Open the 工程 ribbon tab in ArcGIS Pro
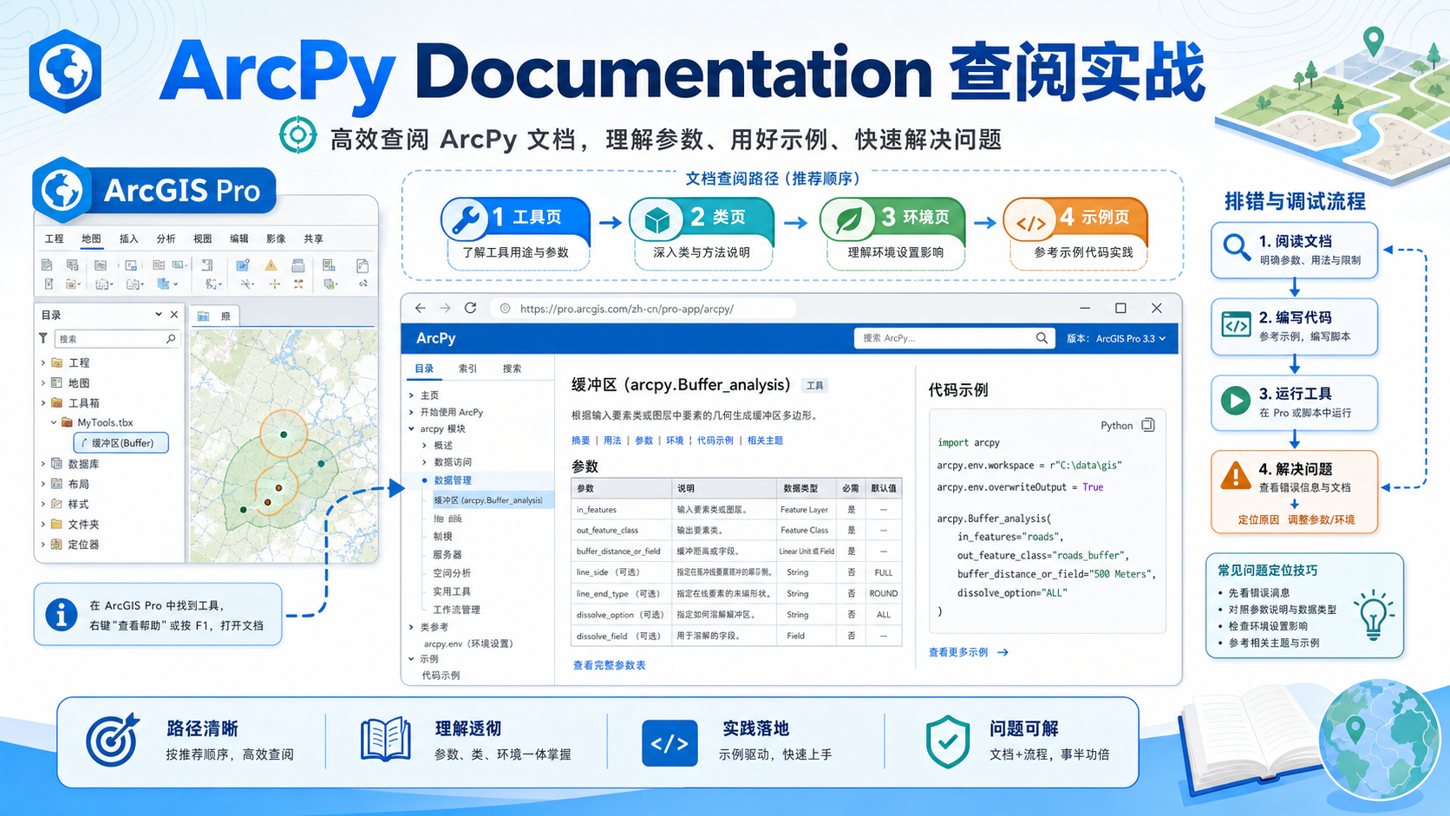1450x816 pixels. (54, 238)
